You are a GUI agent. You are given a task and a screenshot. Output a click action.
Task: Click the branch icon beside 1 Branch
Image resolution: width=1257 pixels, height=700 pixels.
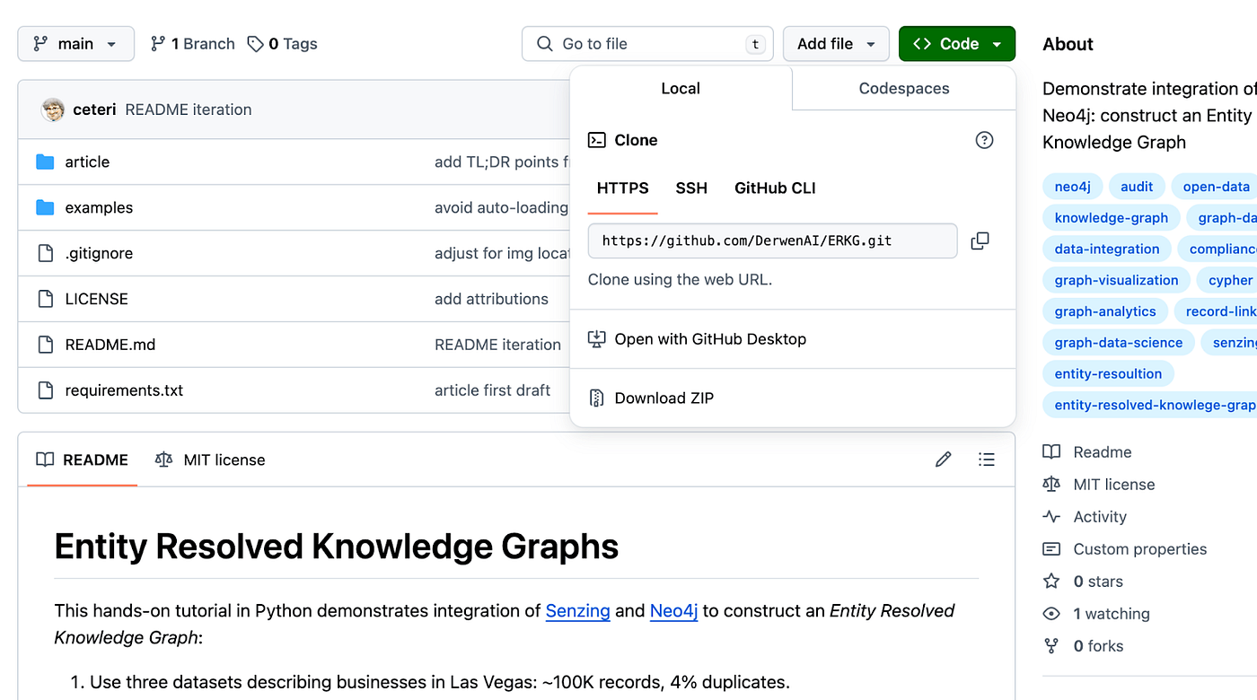click(158, 44)
